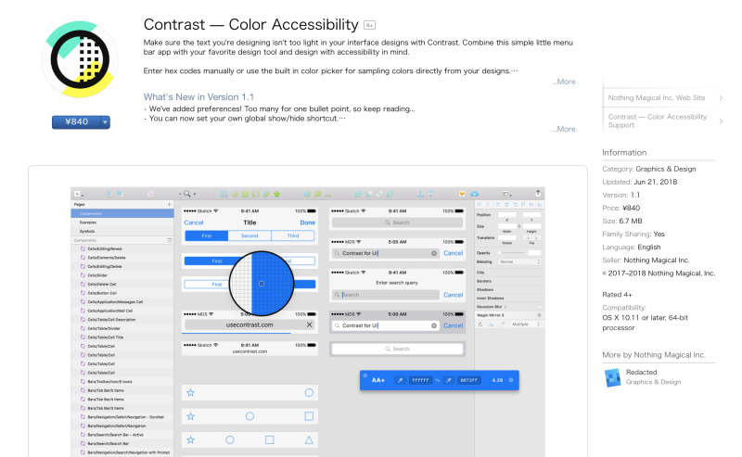Click the export share icon in Sketch toolbar
742x457 pixels.
538,193
